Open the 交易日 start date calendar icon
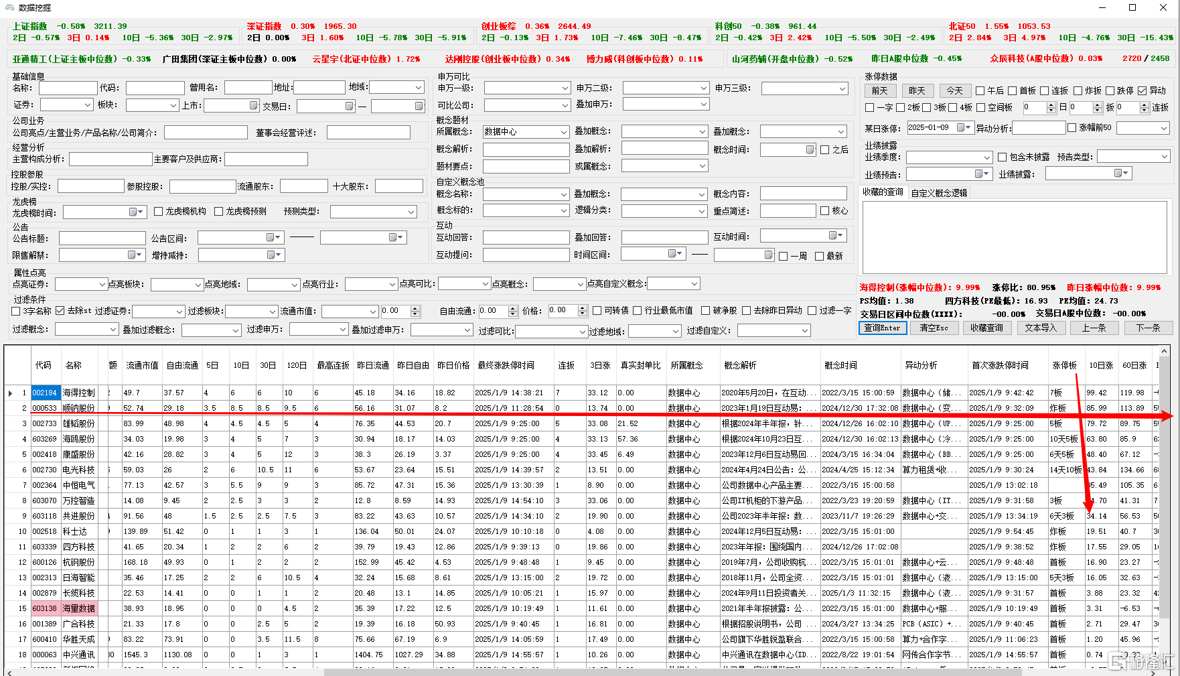 click(349, 106)
